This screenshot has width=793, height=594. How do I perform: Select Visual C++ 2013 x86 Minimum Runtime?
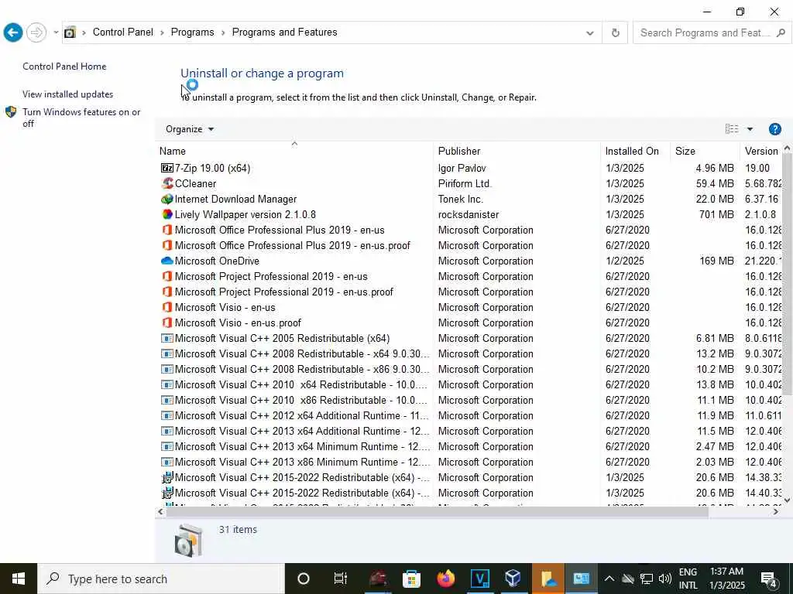tap(303, 462)
